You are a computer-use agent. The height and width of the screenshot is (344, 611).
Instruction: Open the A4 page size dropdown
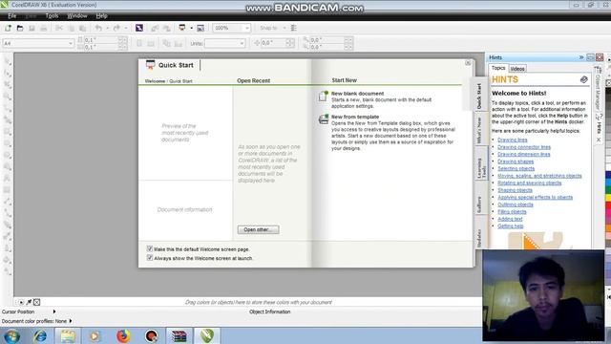tap(71, 43)
